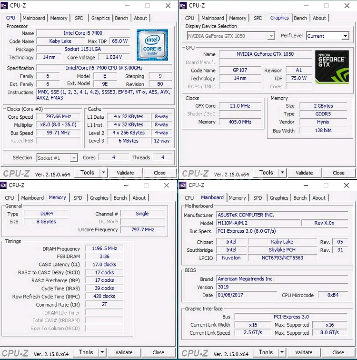Click the NVIDIA GeForce GTX logo
Viewport: 357px width, 360px height.
click(332, 67)
